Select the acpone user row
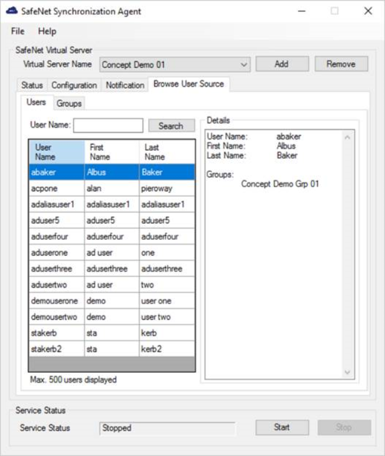This screenshot has width=385, height=456. pos(56,188)
